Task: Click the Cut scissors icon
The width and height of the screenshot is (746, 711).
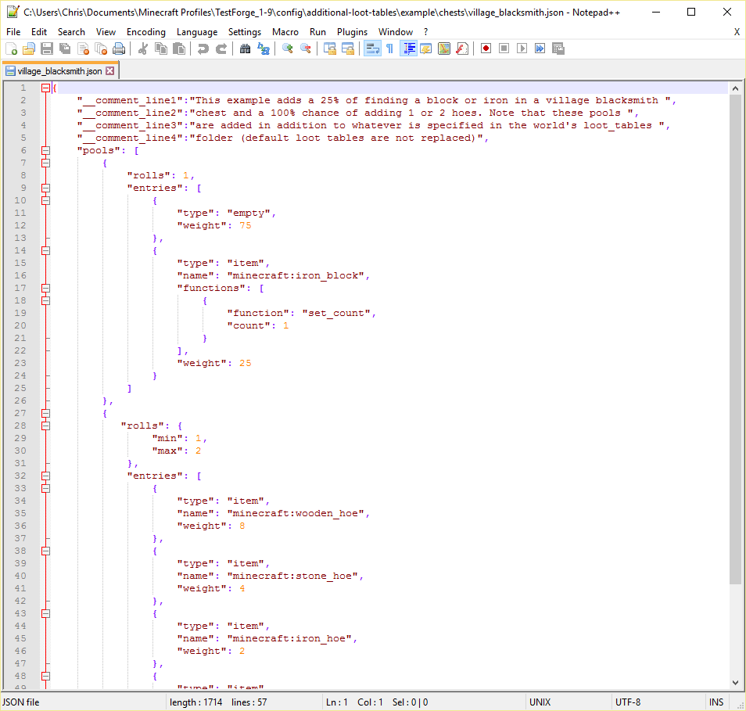Action: pos(143,48)
